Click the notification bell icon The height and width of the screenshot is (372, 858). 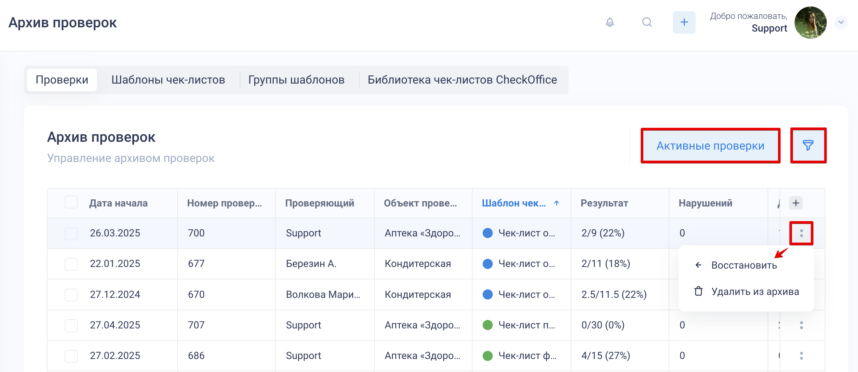(610, 22)
